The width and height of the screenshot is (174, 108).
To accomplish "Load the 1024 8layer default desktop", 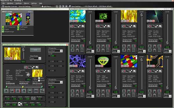I will click(x=91, y=6).
